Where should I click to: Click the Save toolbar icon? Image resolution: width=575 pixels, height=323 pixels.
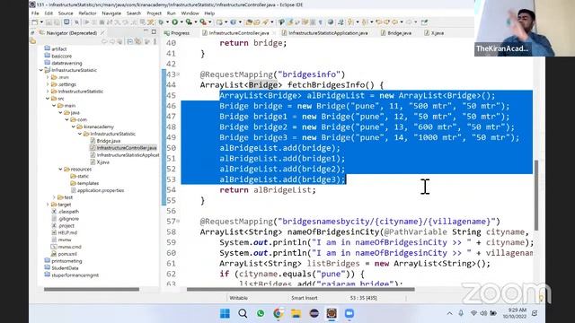point(49,22)
